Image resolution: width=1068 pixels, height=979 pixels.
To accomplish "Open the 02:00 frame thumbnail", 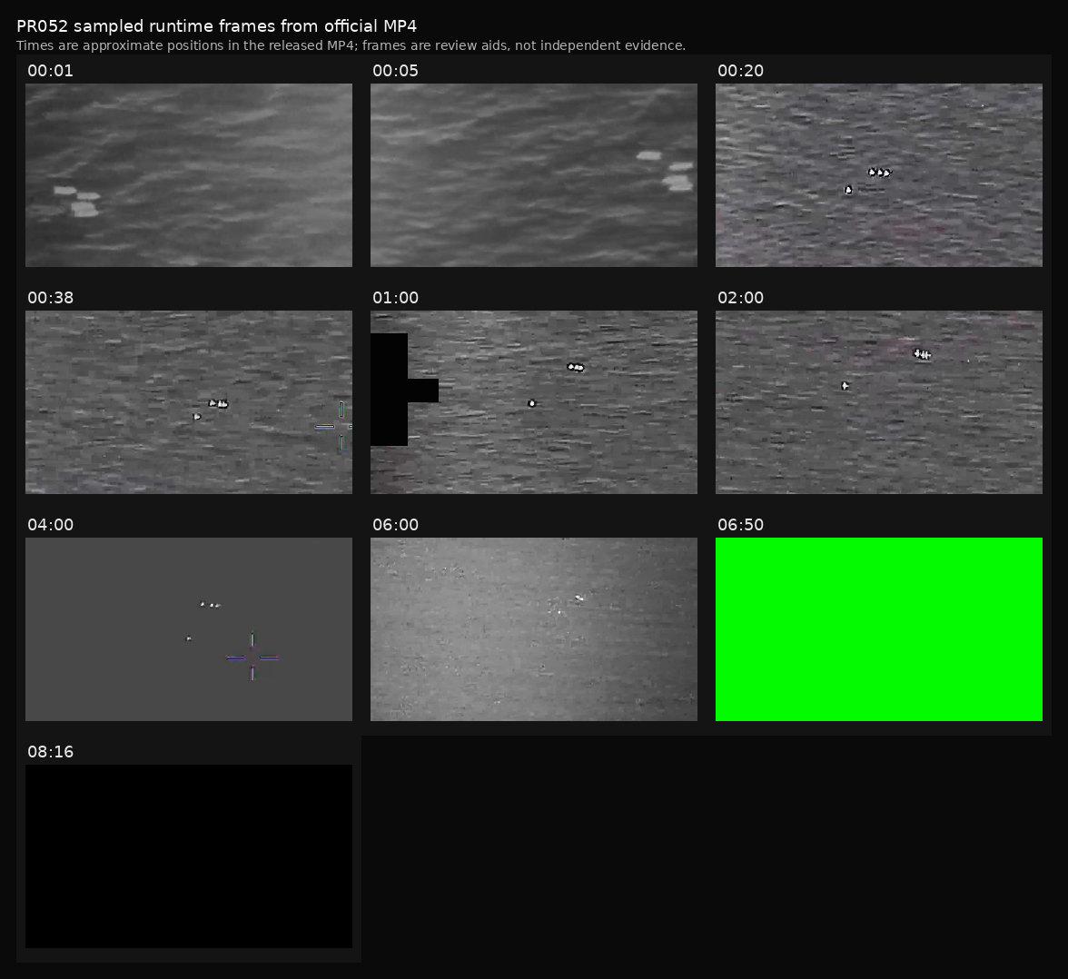I will pos(879,402).
